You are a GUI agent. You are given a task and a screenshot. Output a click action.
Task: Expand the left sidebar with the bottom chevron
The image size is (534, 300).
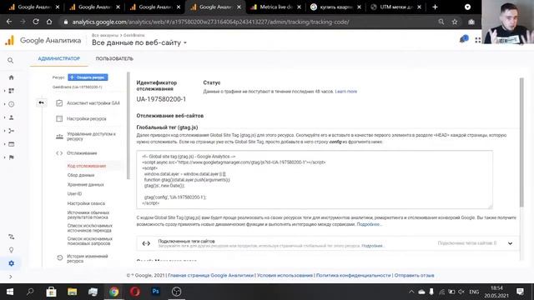(x=11, y=277)
